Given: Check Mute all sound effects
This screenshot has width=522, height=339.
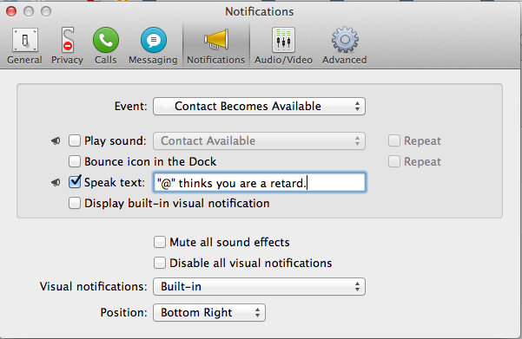Looking at the screenshot, I should pos(160,242).
